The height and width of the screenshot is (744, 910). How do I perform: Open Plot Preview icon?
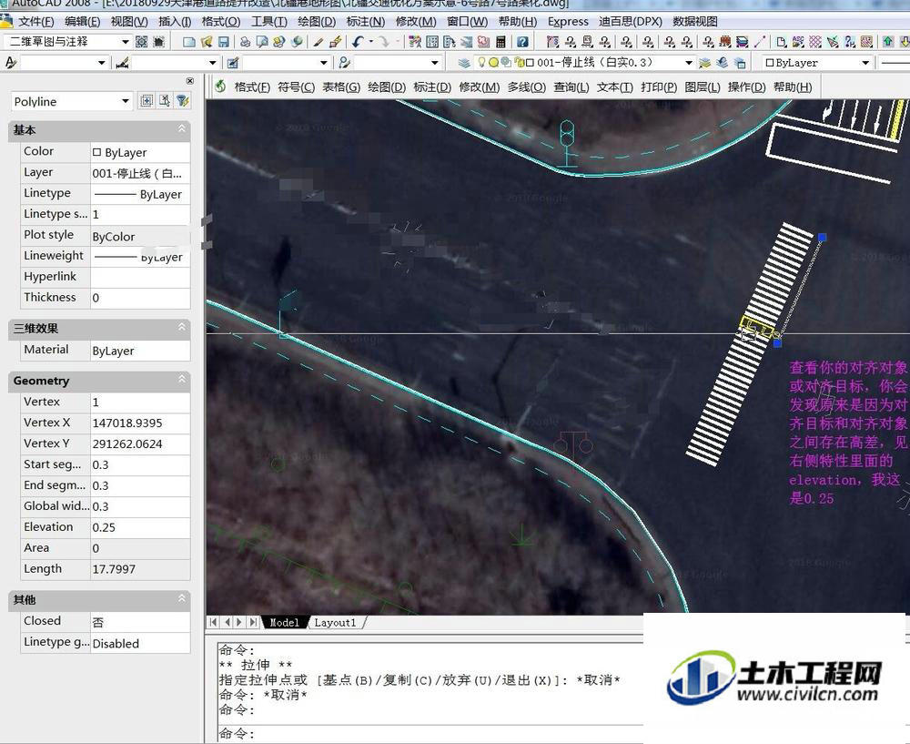click(x=262, y=42)
